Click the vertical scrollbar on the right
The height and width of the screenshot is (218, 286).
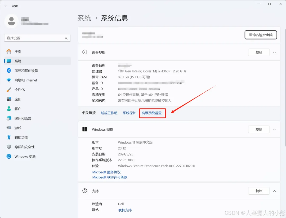tap(285, 88)
